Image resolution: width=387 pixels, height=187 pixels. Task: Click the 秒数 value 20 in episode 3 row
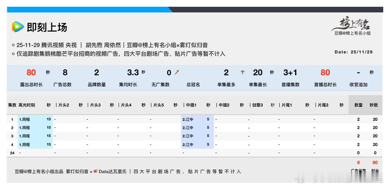point(375,136)
